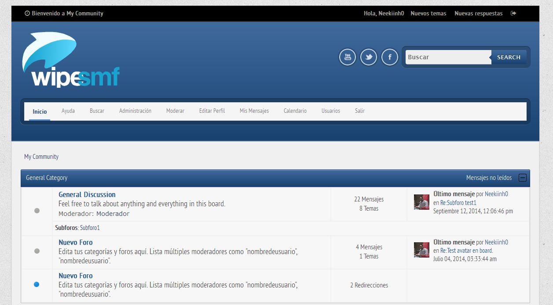
Task: Click Bienvenido a My Community text
Action: (x=67, y=13)
